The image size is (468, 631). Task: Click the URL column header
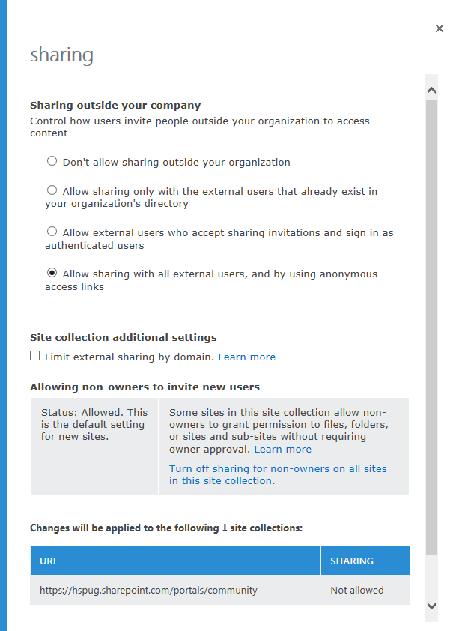pyautogui.click(x=175, y=561)
